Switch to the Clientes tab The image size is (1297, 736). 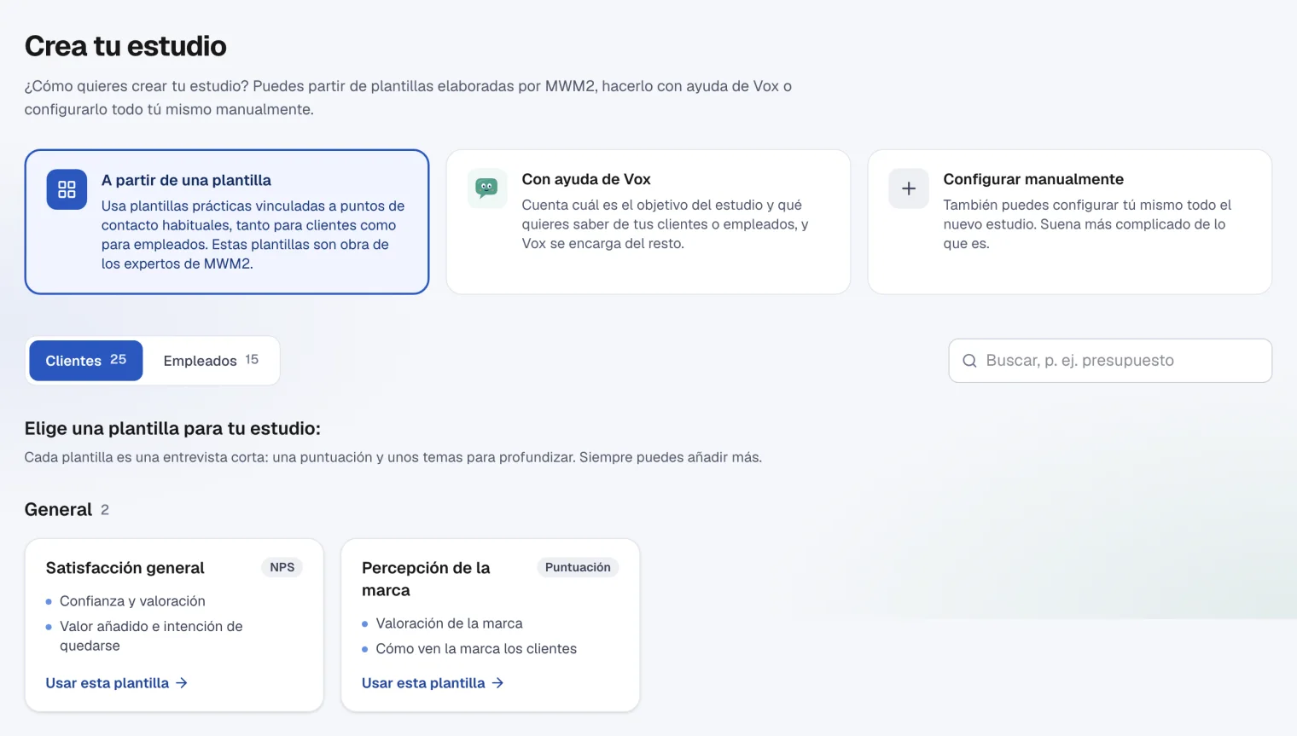(x=86, y=361)
